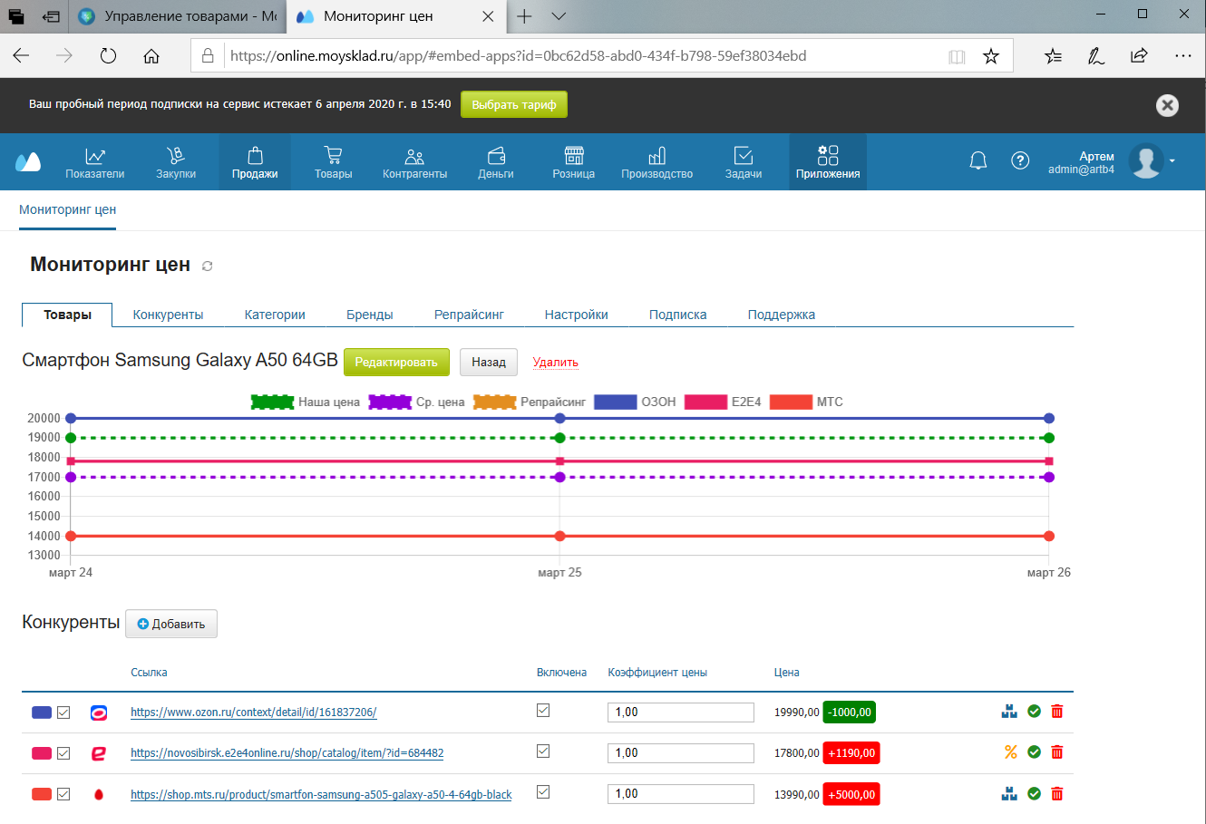Open the Товары cart icon in top navigation
Image resolution: width=1206 pixels, height=824 pixels.
[333, 156]
